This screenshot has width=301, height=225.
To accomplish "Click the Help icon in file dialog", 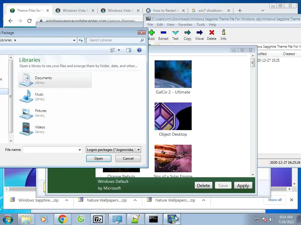I will [x=139, y=50].
